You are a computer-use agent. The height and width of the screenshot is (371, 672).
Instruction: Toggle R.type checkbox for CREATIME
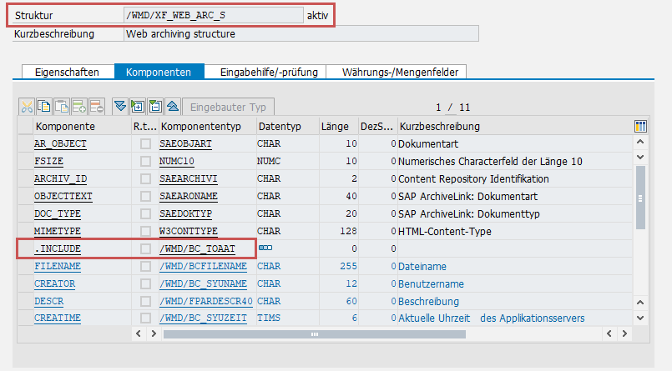point(145,318)
